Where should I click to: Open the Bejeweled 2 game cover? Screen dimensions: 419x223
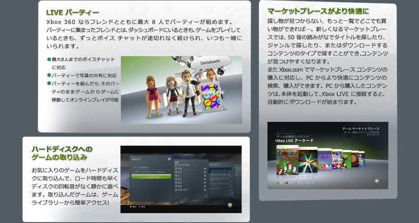[324, 159]
